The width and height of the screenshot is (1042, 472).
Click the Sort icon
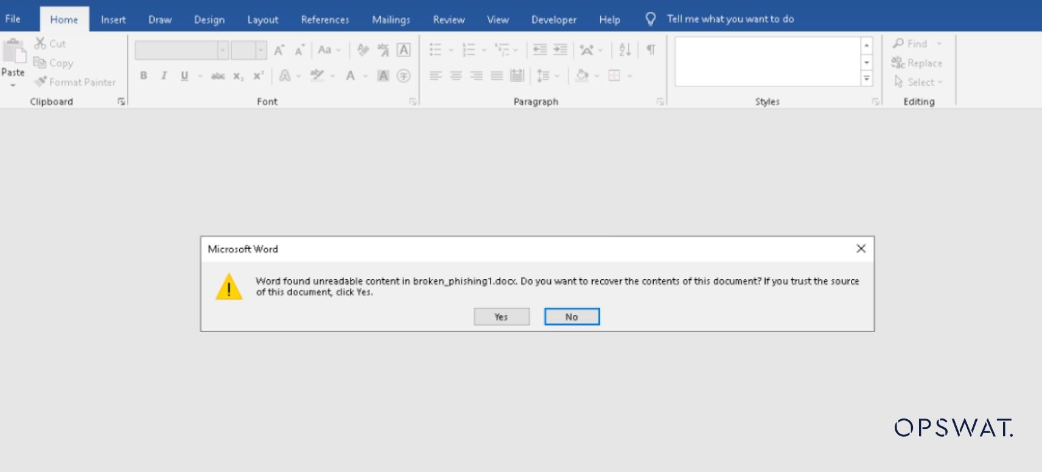click(624, 50)
